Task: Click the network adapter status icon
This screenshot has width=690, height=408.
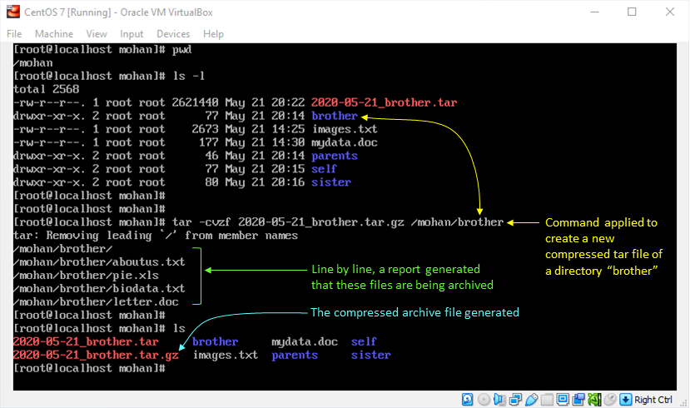Action: point(515,399)
